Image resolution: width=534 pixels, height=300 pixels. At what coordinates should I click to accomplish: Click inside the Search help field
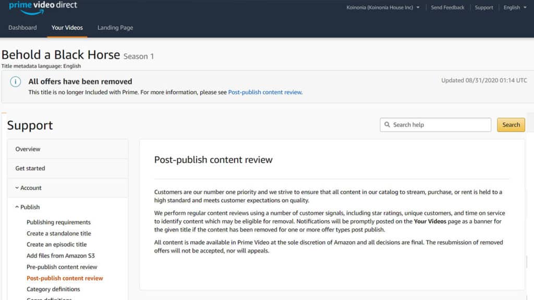[x=435, y=125]
